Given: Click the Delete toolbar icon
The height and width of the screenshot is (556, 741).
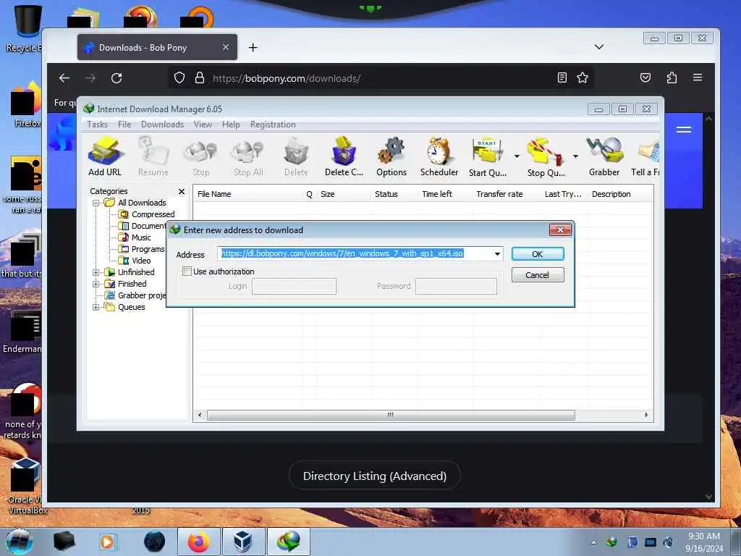Looking at the screenshot, I should 296,156.
